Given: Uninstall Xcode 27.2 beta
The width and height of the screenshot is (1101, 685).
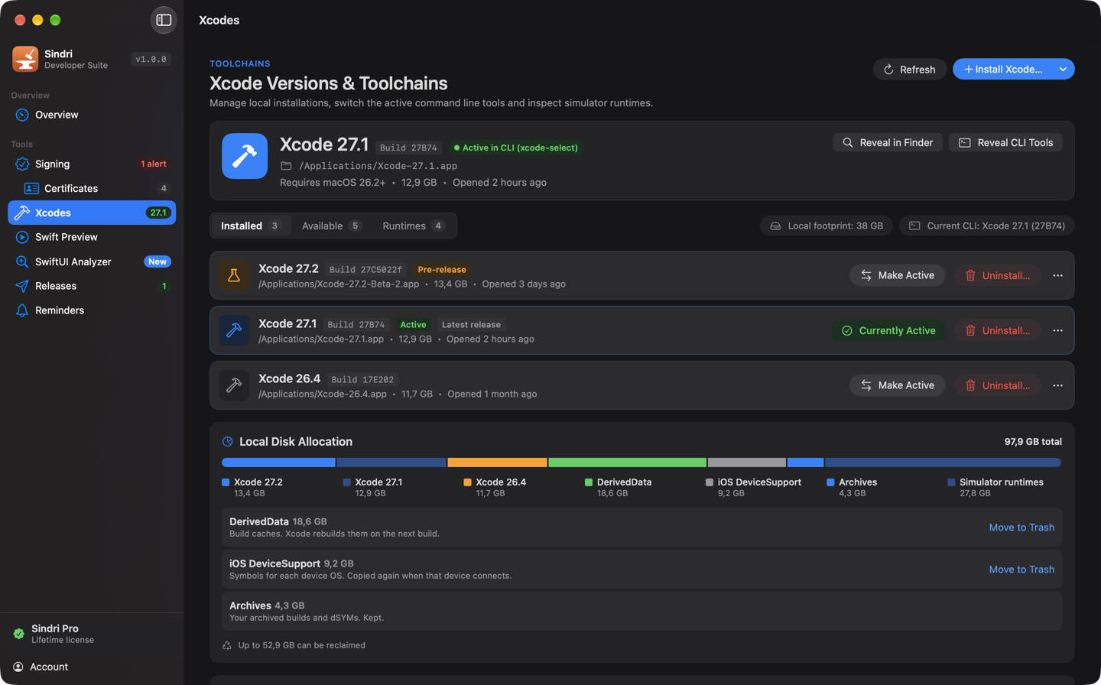Looking at the screenshot, I should pyautogui.click(x=997, y=275).
